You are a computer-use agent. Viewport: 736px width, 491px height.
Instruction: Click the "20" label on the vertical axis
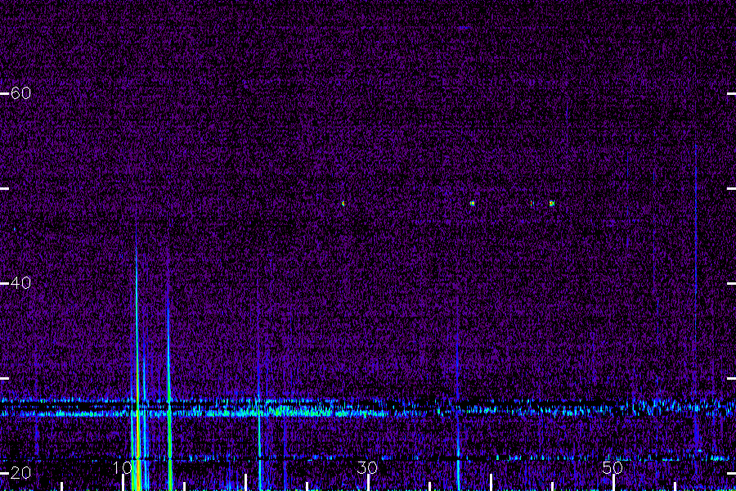click(20, 473)
